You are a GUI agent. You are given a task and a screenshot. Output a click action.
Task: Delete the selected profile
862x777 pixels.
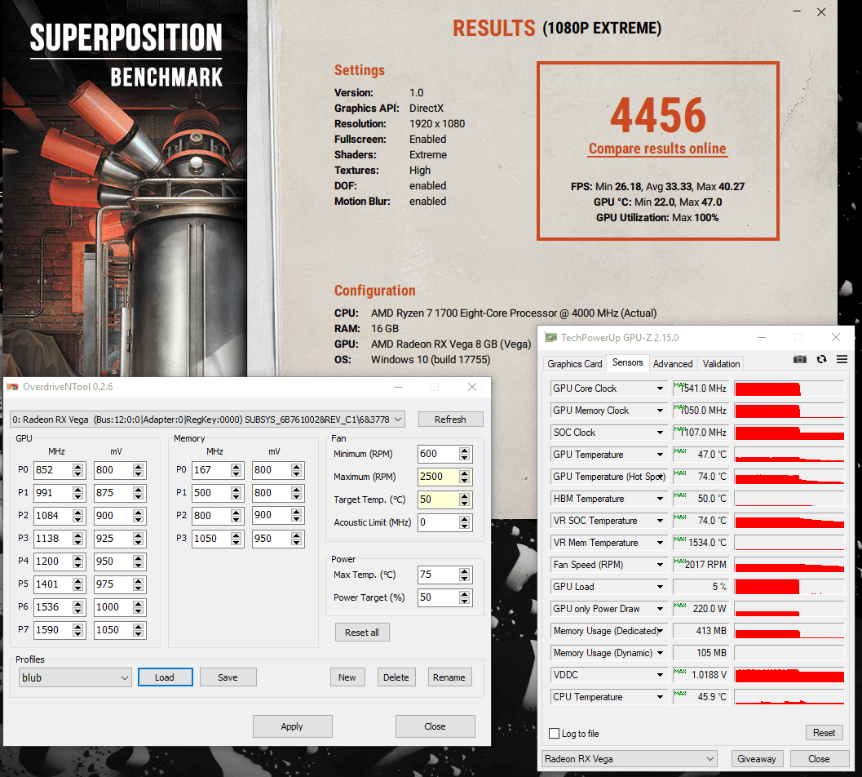coord(396,677)
